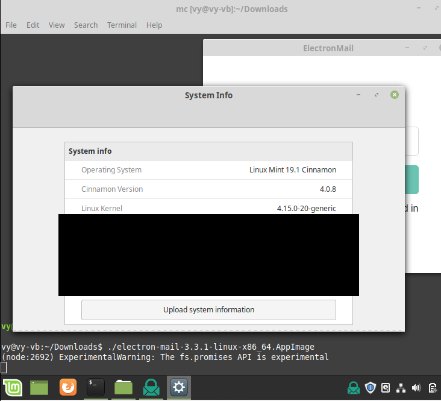Image resolution: width=441 pixels, height=401 pixels.
Task: Minimize the ElectronMail window
Action: (x=407, y=48)
